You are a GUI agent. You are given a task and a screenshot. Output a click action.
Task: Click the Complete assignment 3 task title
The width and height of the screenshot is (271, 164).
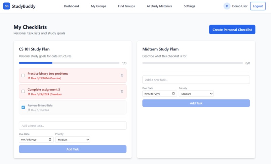point(44,89)
